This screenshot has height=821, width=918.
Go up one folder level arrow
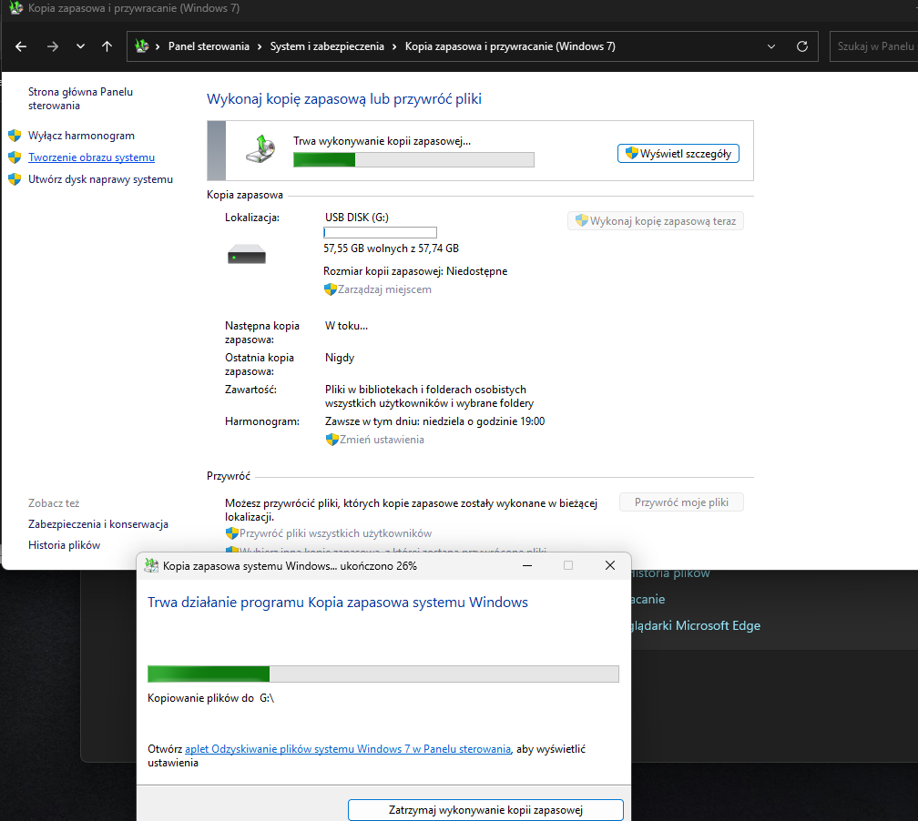point(107,46)
